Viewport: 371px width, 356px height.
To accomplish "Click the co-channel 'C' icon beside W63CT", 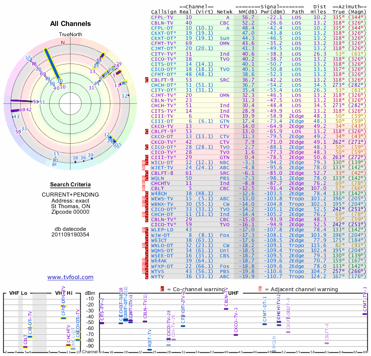I will (x=147, y=240).
